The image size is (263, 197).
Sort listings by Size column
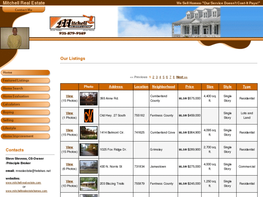coord(210,87)
